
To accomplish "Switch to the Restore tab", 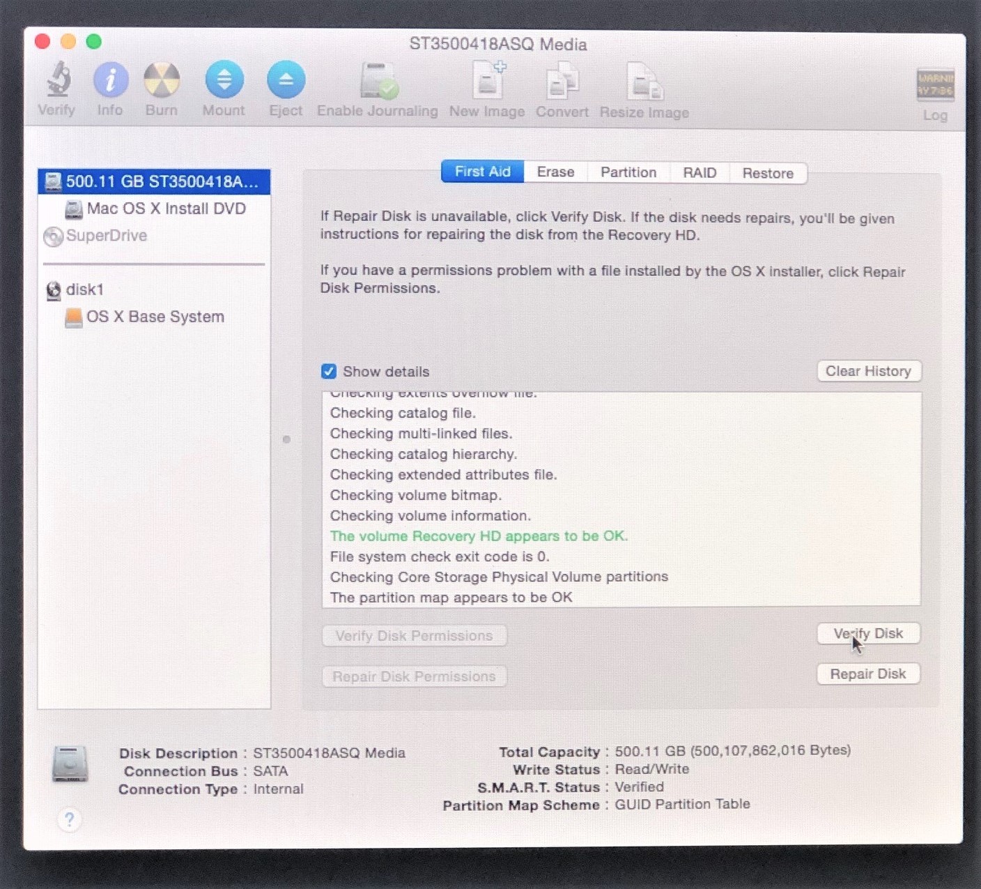I will pos(768,173).
